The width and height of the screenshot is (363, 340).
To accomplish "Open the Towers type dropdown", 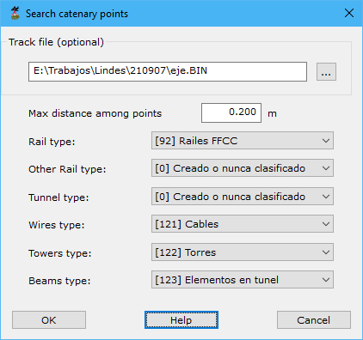I will [243, 252].
